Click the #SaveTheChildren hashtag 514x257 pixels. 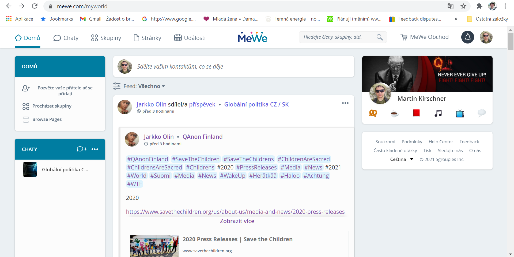(x=196, y=159)
